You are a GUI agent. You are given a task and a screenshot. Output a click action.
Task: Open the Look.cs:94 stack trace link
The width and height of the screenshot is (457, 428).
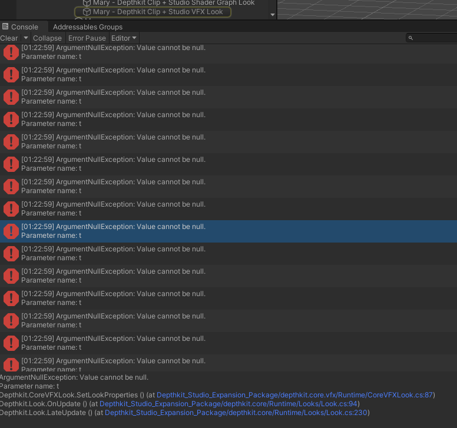pyautogui.click(x=228, y=404)
